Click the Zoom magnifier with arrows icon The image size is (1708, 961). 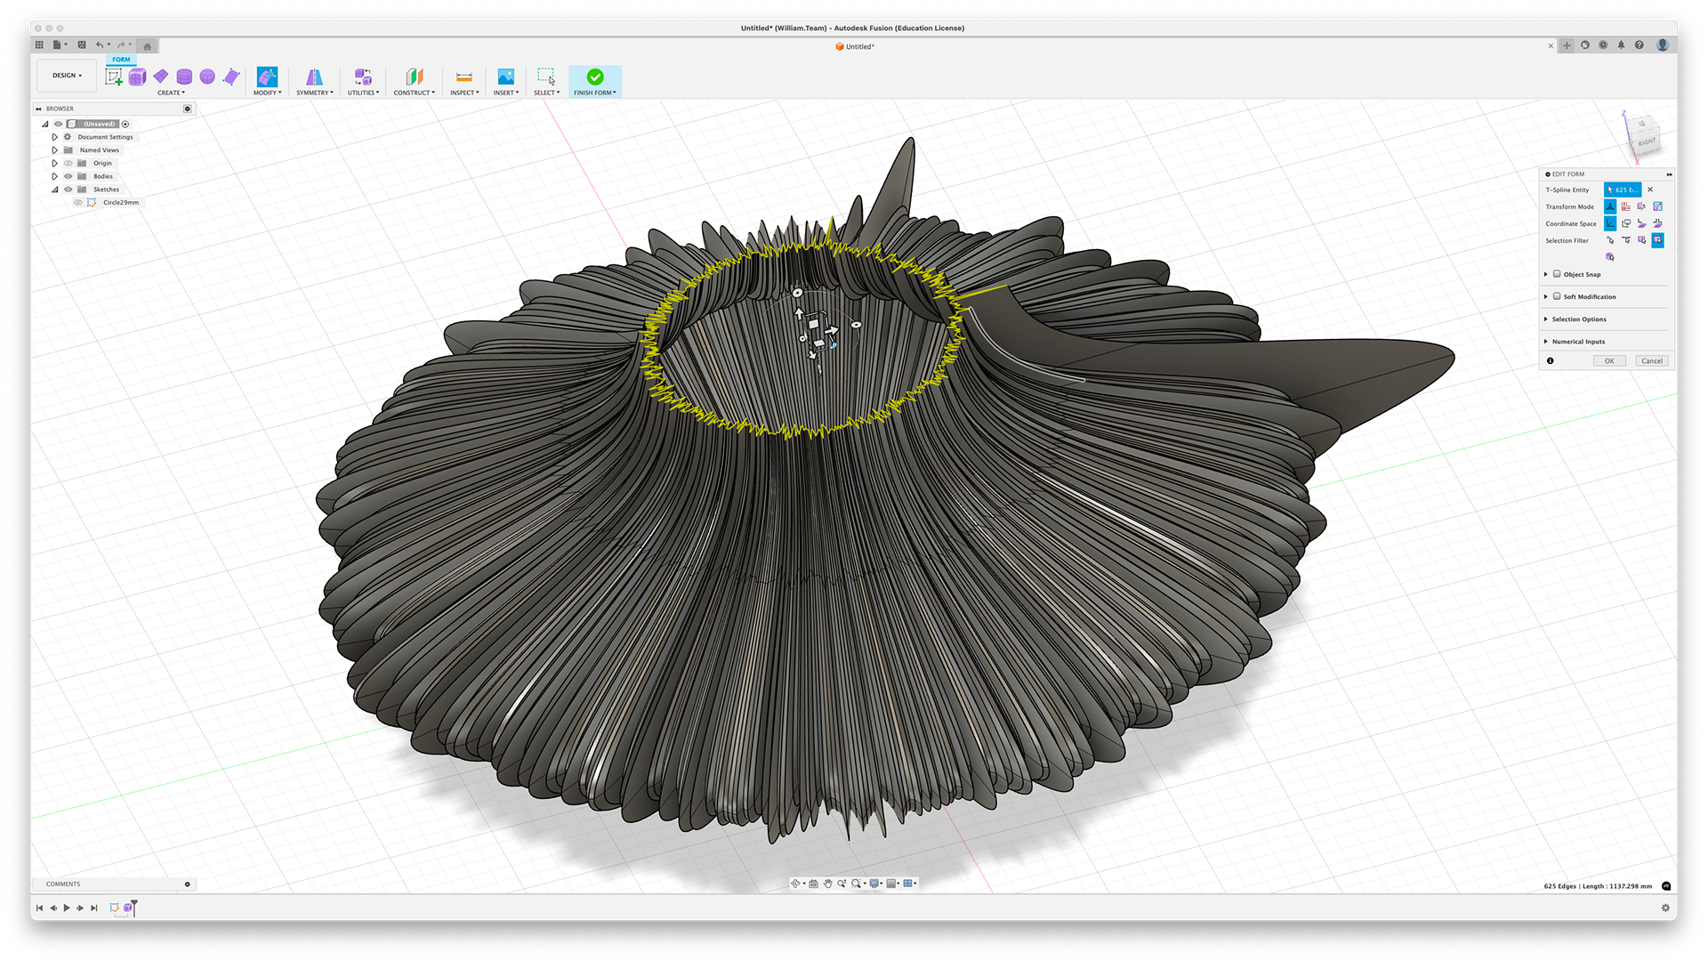pos(842,884)
